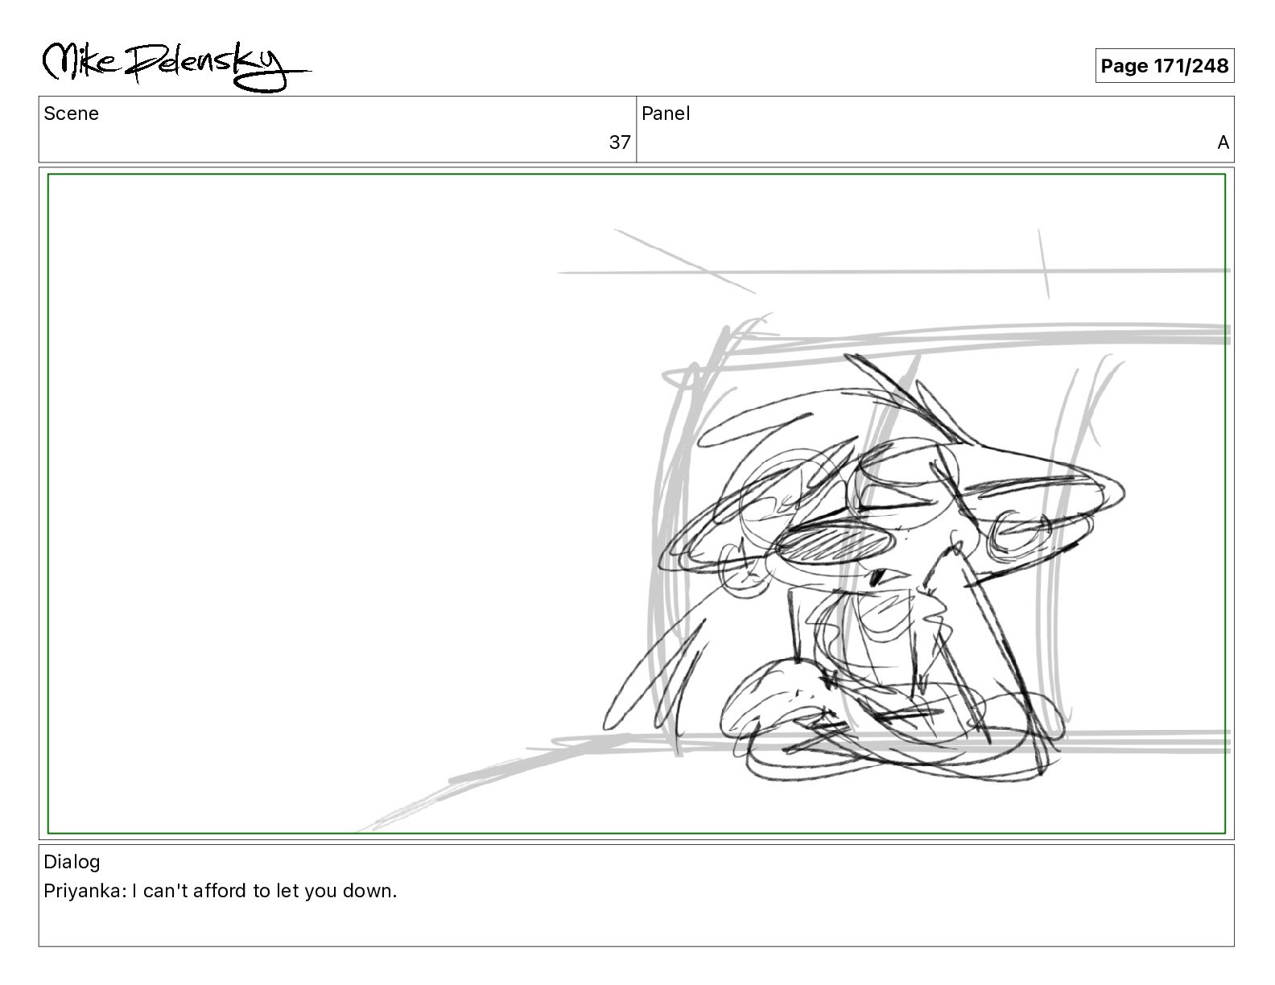This screenshot has width=1275, height=985.
Task: Click the short vertical tick near top right
Action: (1043, 263)
